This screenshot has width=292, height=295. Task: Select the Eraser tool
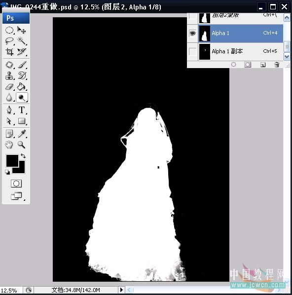(x=9, y=86)
